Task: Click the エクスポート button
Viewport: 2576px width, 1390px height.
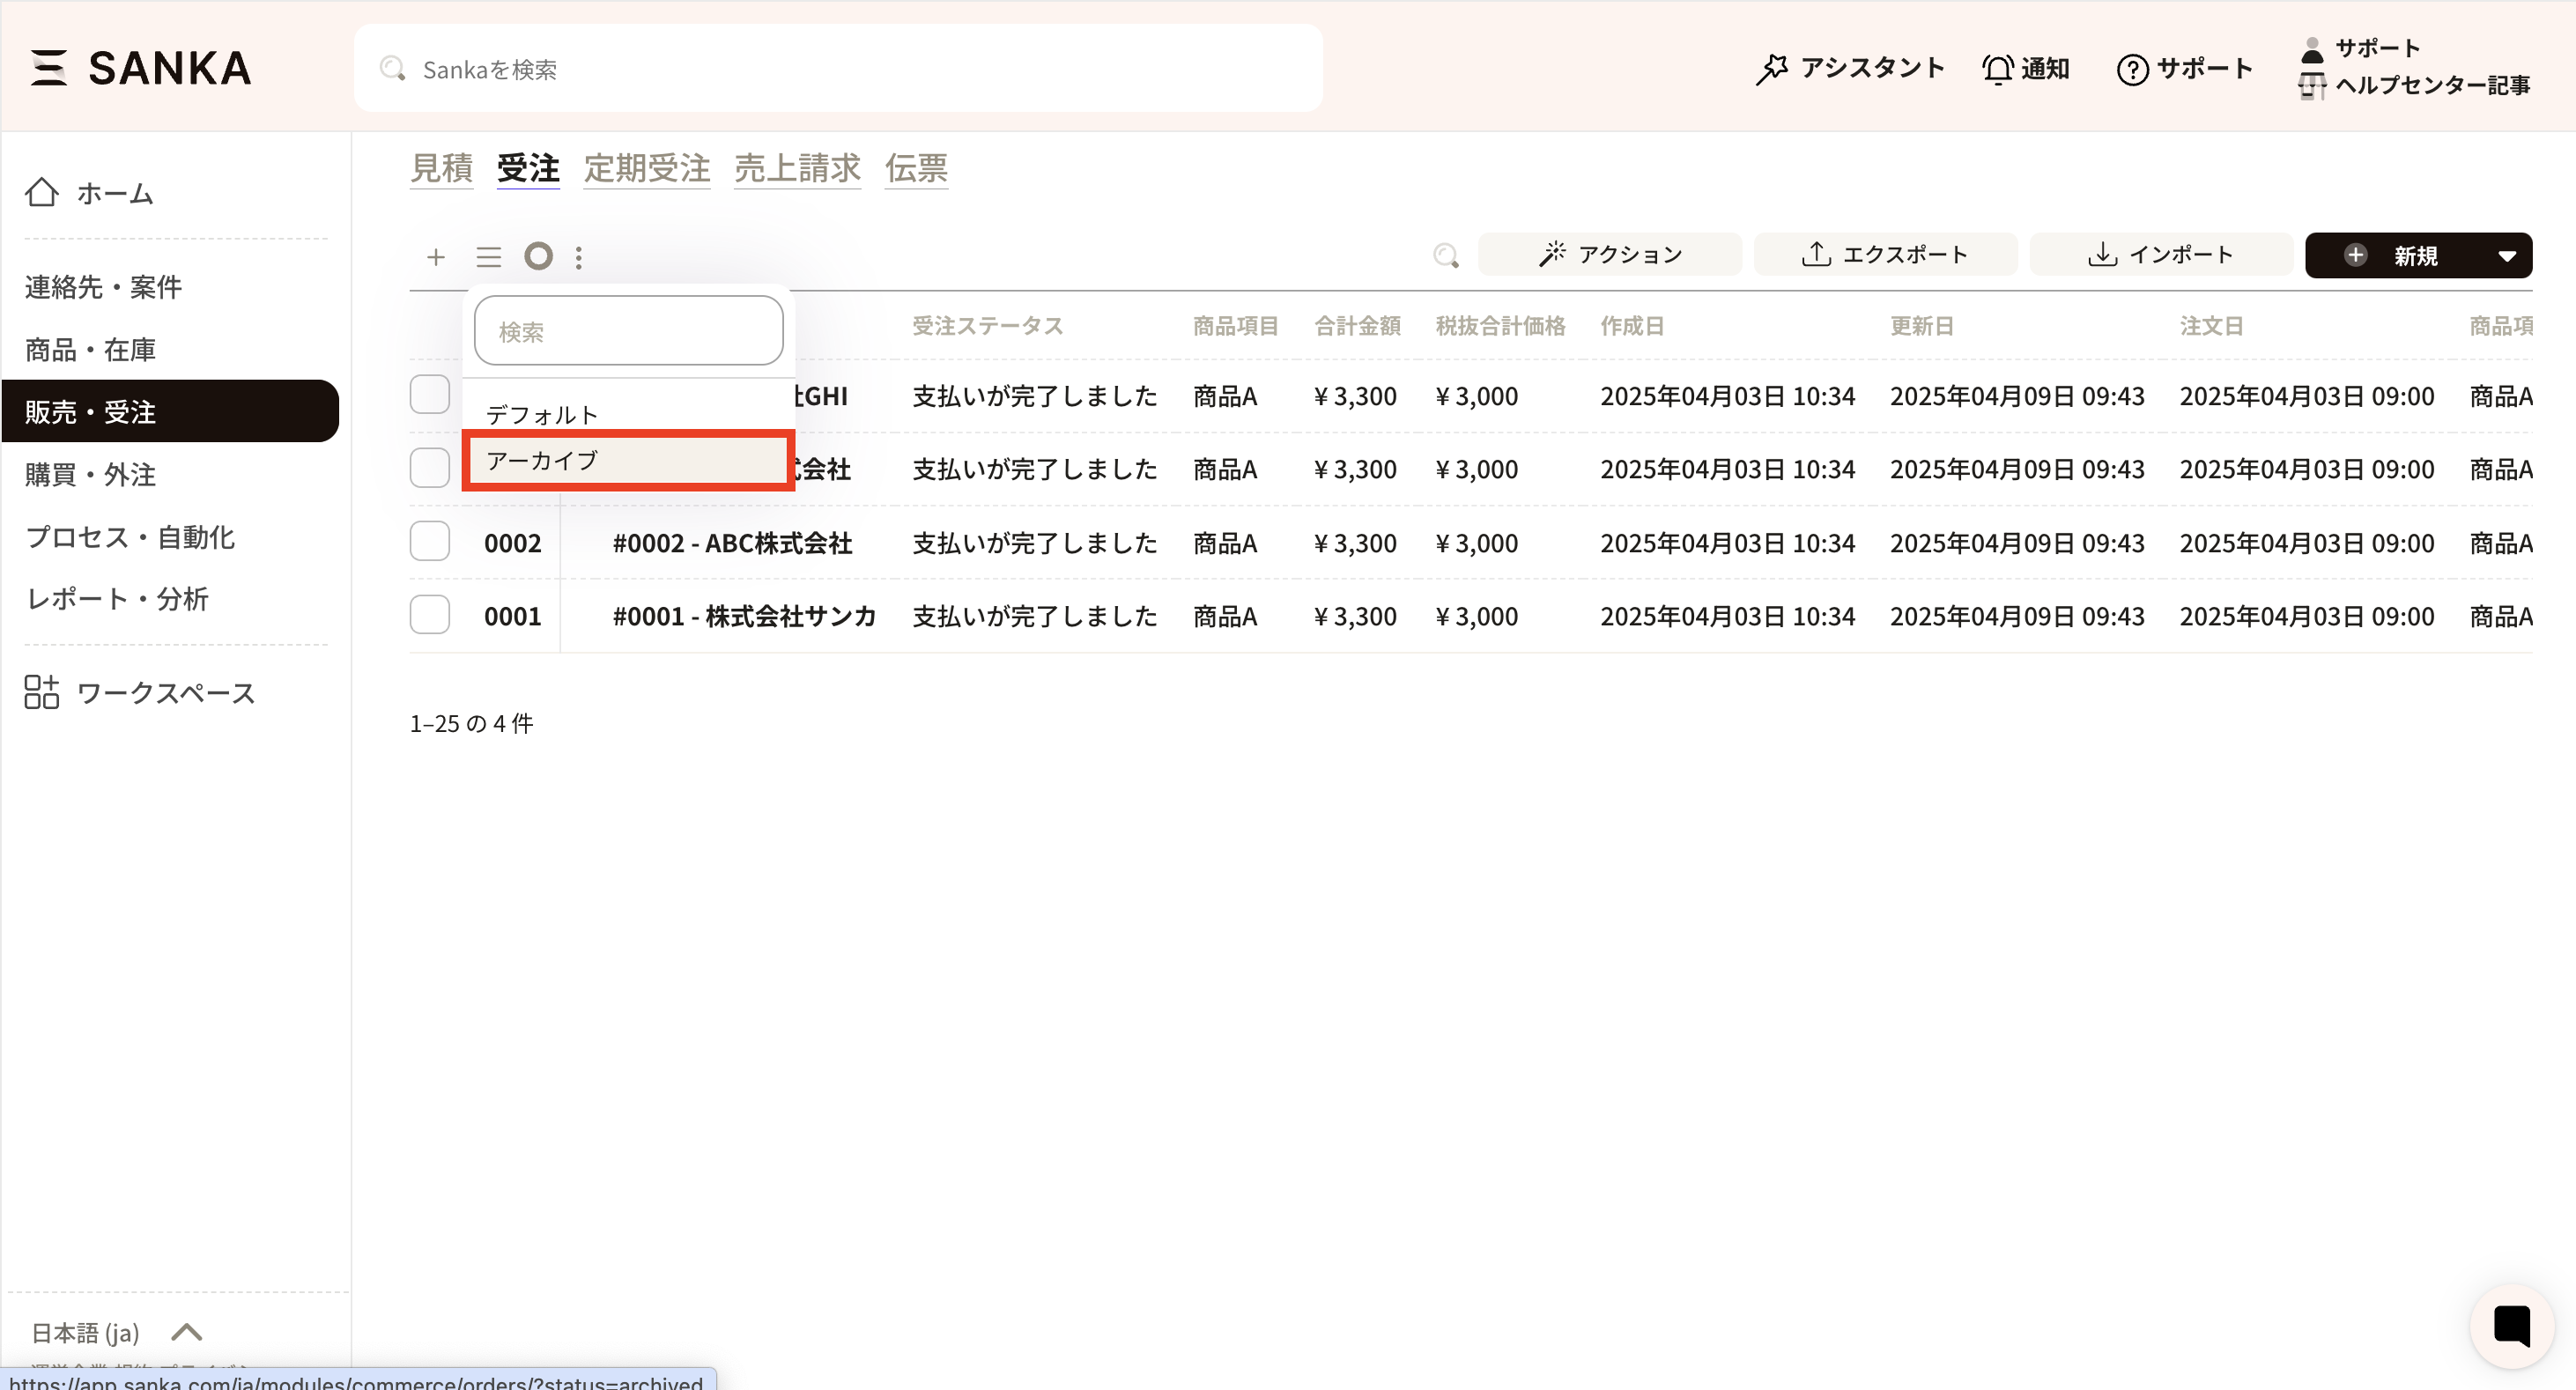Action: (x=1884, y=255)
